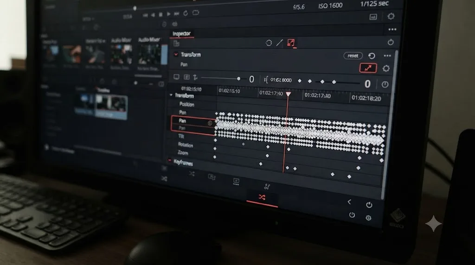Click the red shuffle icon page tab
The height and width of the screenshot is (265, 475).
pos(262,197)
